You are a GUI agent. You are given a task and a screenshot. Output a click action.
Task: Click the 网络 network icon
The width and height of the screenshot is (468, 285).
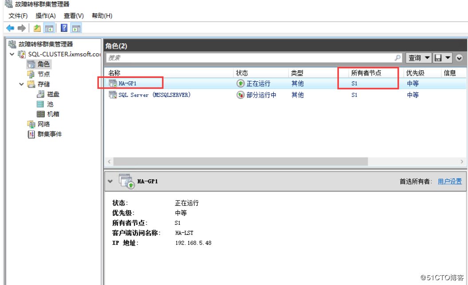[x=31, y=124]
